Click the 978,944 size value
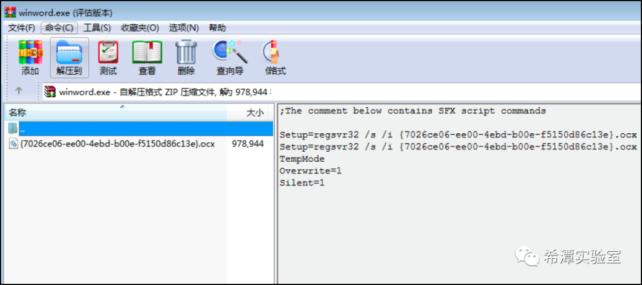This screenshot has height=285, width=642. tap(248, 144)
